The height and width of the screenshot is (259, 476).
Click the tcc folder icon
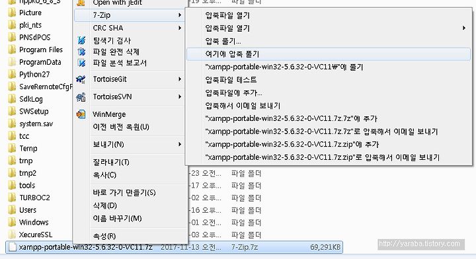[12, 136]
